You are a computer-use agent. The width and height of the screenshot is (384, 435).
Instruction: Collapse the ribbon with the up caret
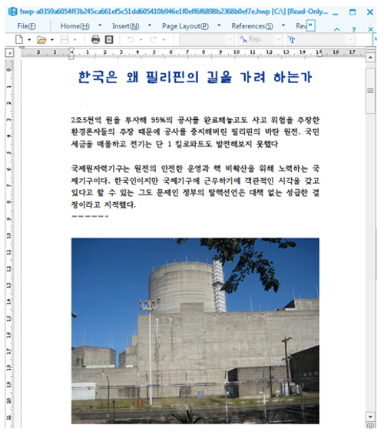(336, 29)
